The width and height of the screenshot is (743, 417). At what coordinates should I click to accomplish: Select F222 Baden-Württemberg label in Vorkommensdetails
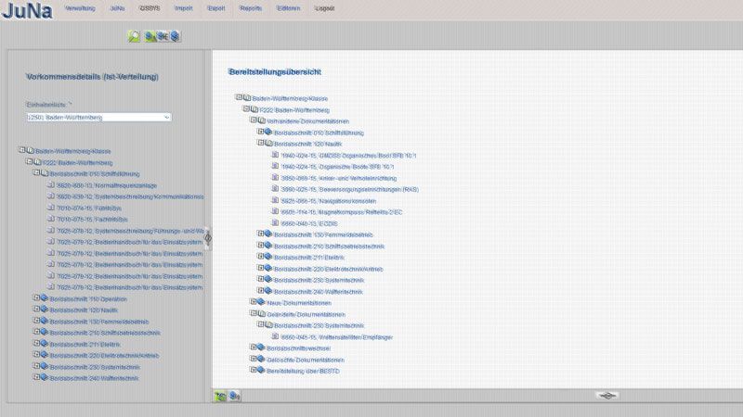pos(78,163)
